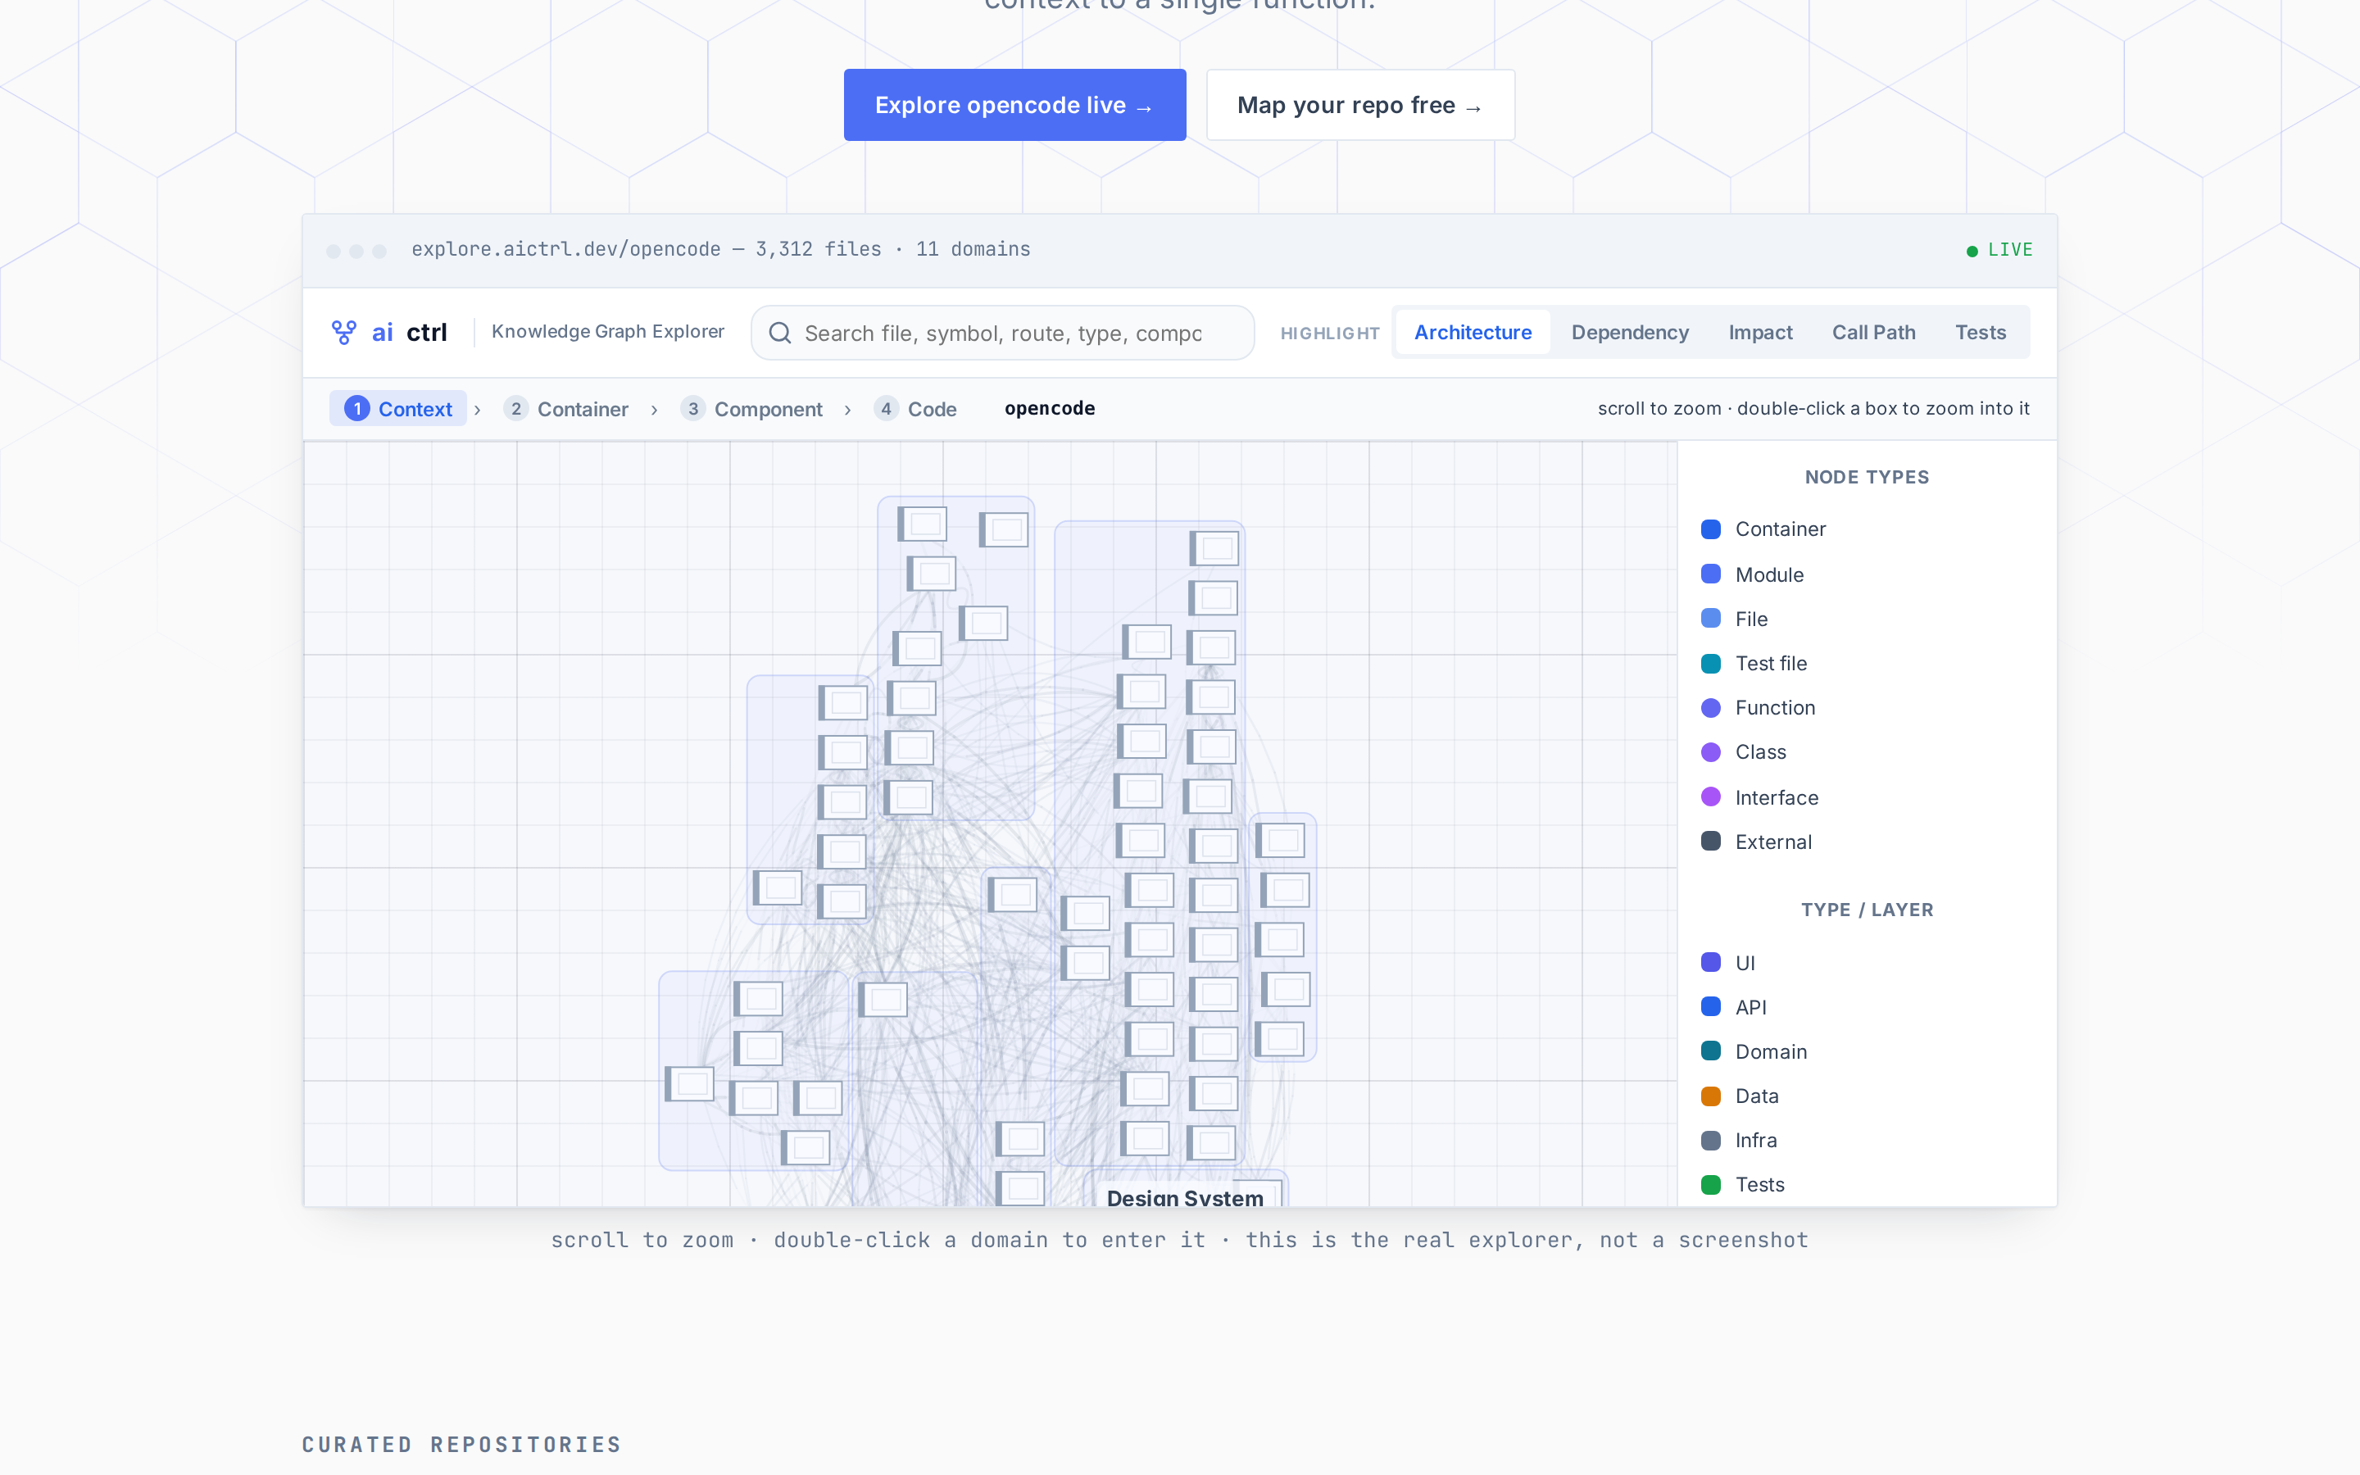Go to the Container breadcrumb level
2360x1475 pixels.
566,409
